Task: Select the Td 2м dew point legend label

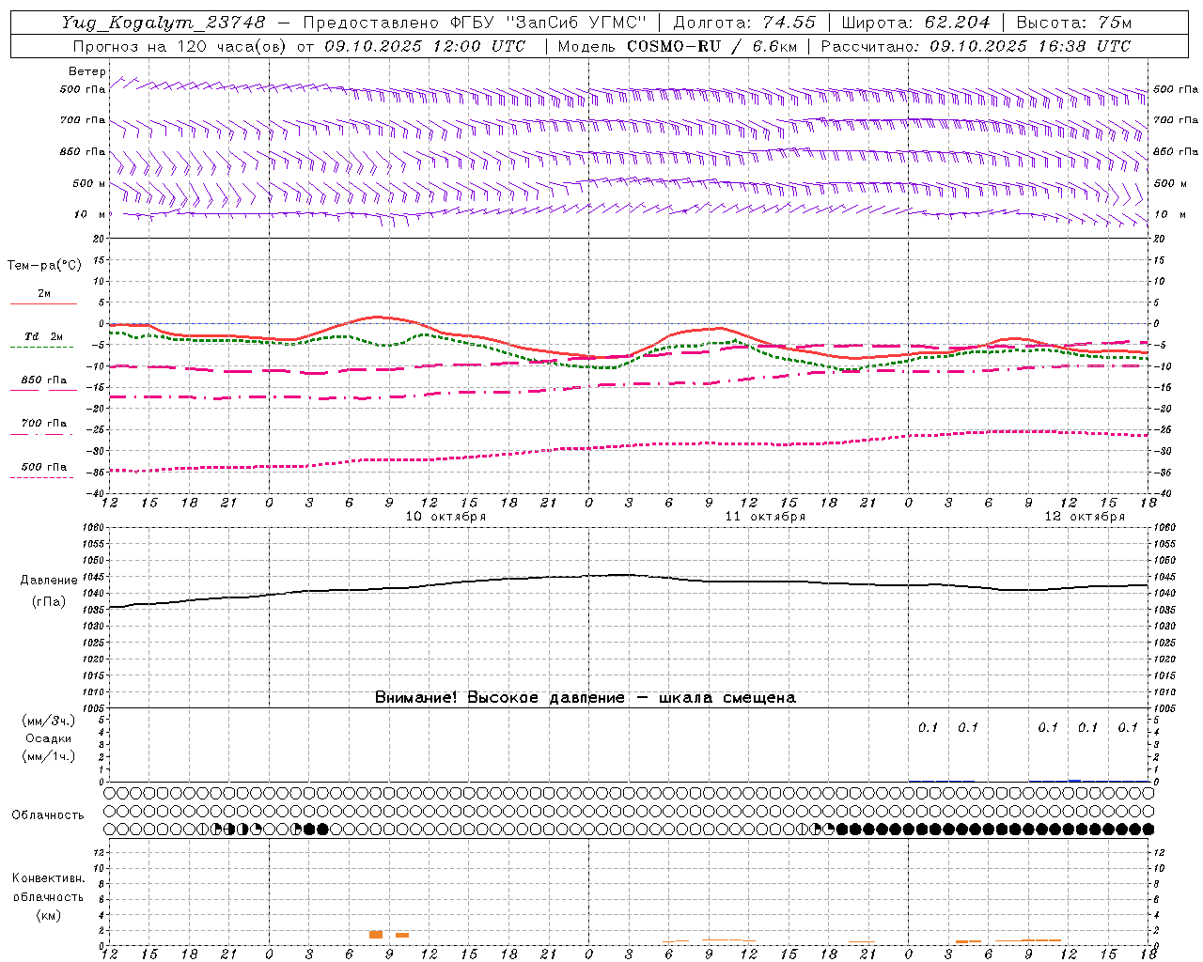Action: point(43,336)
